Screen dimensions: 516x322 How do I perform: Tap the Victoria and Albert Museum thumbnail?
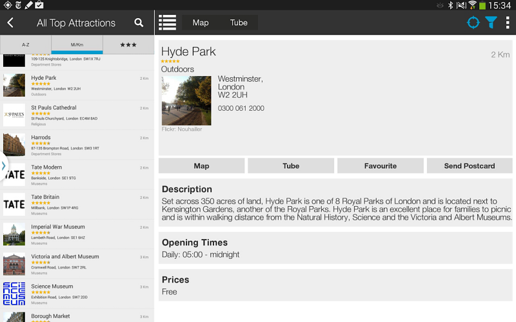(14, 264)
